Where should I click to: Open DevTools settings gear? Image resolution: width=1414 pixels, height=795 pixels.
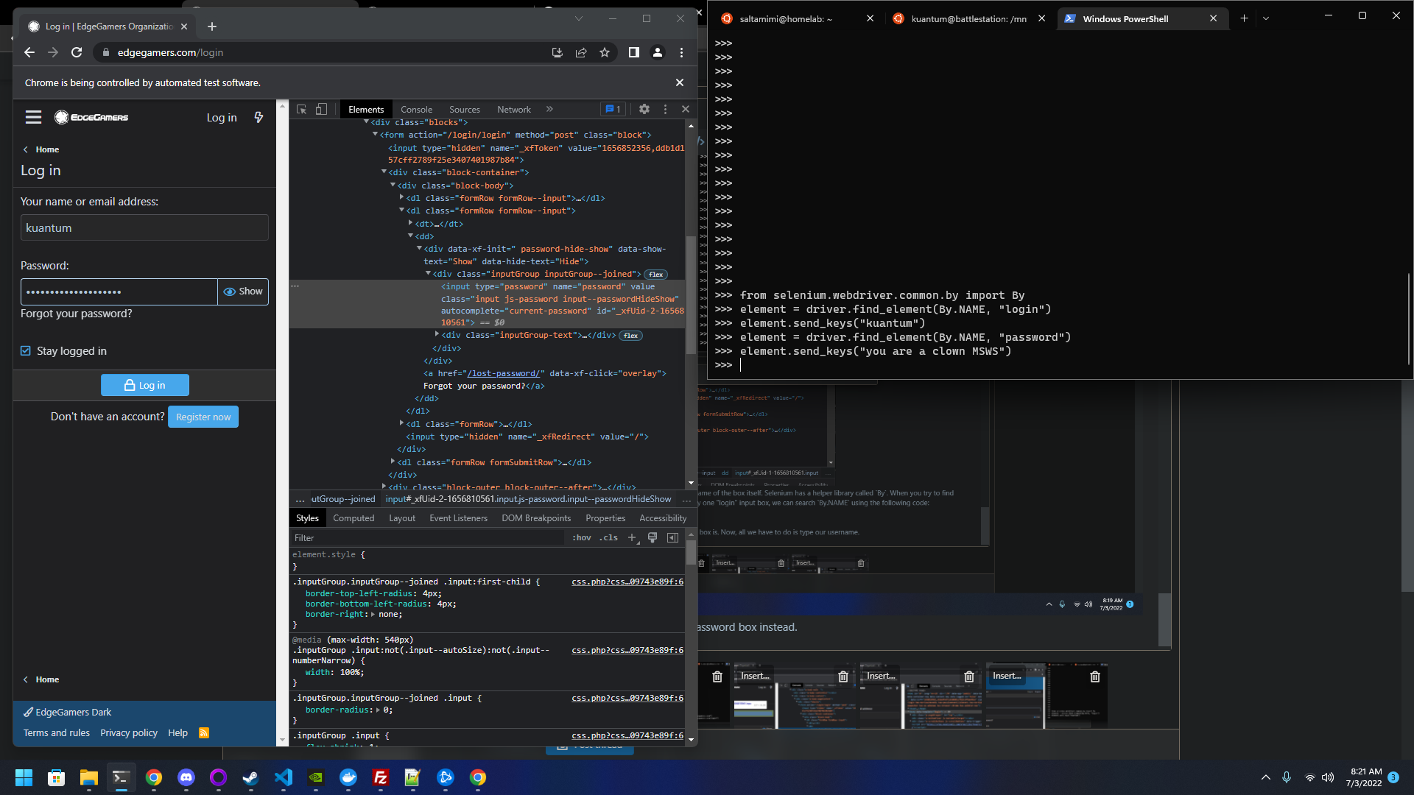[644, 109]
